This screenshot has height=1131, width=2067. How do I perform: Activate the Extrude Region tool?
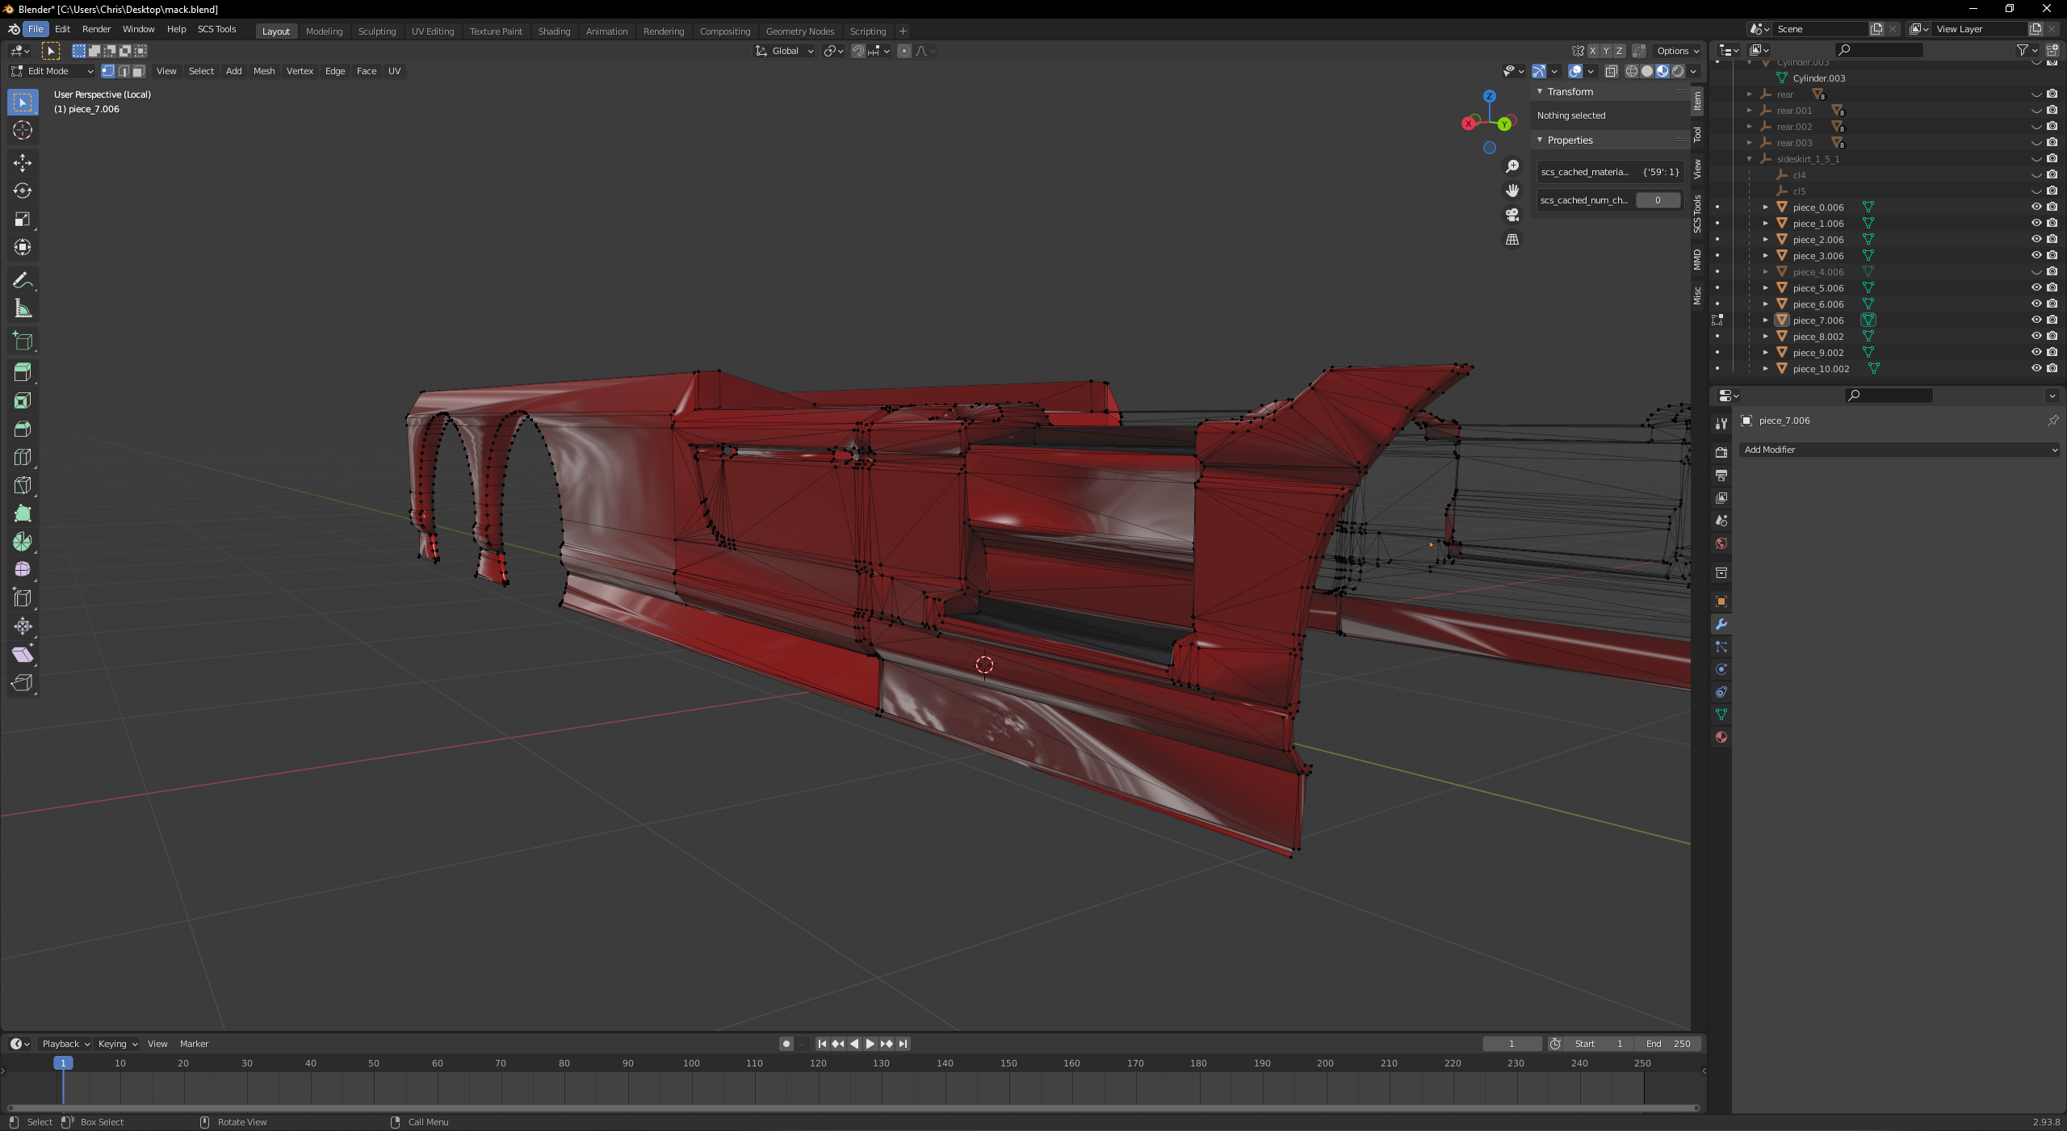23,372
